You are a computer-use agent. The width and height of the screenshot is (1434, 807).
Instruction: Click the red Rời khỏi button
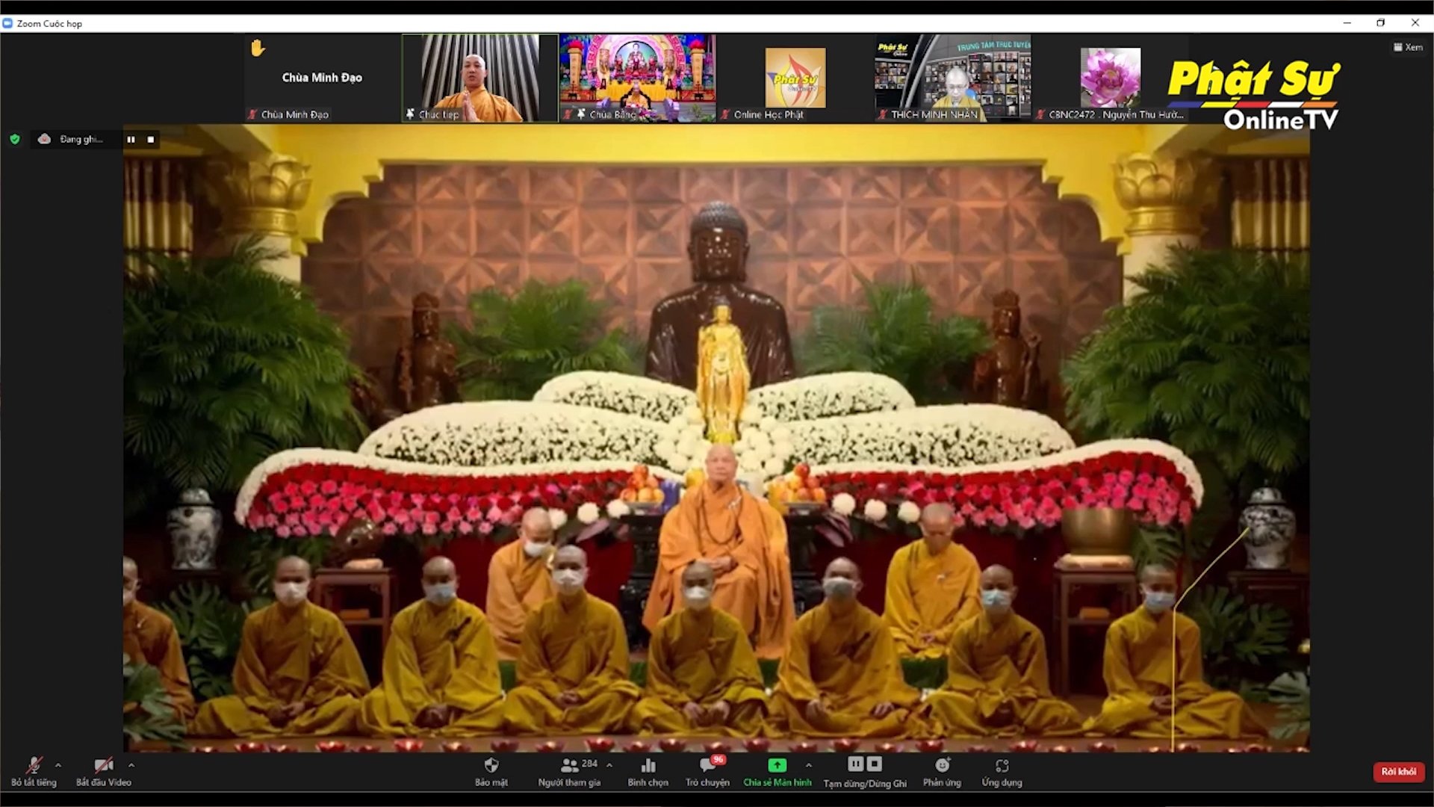[x=1398, y=771]
